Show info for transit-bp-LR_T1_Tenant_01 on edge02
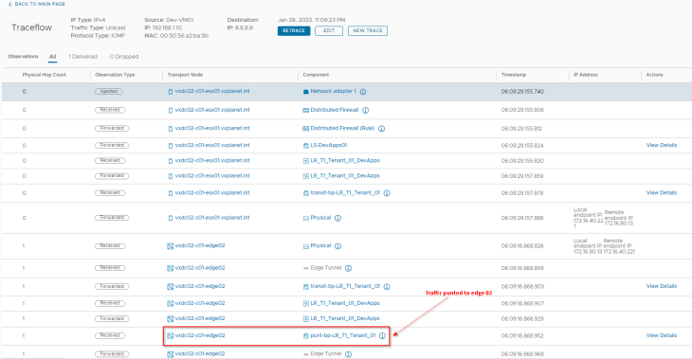692x359 pixels. click(x=387, y=287)
